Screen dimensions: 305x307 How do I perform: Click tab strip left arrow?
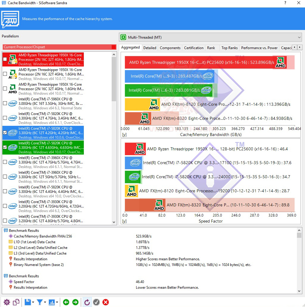295,47
